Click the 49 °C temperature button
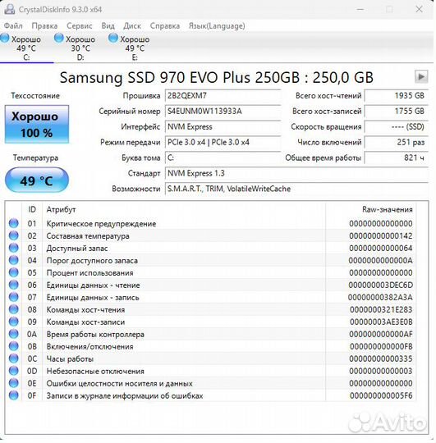The image size is (436, 443). [x=37, y=180]
